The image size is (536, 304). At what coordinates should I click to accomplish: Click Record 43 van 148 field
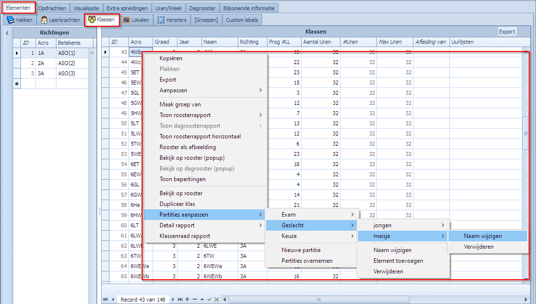[143, 299]
